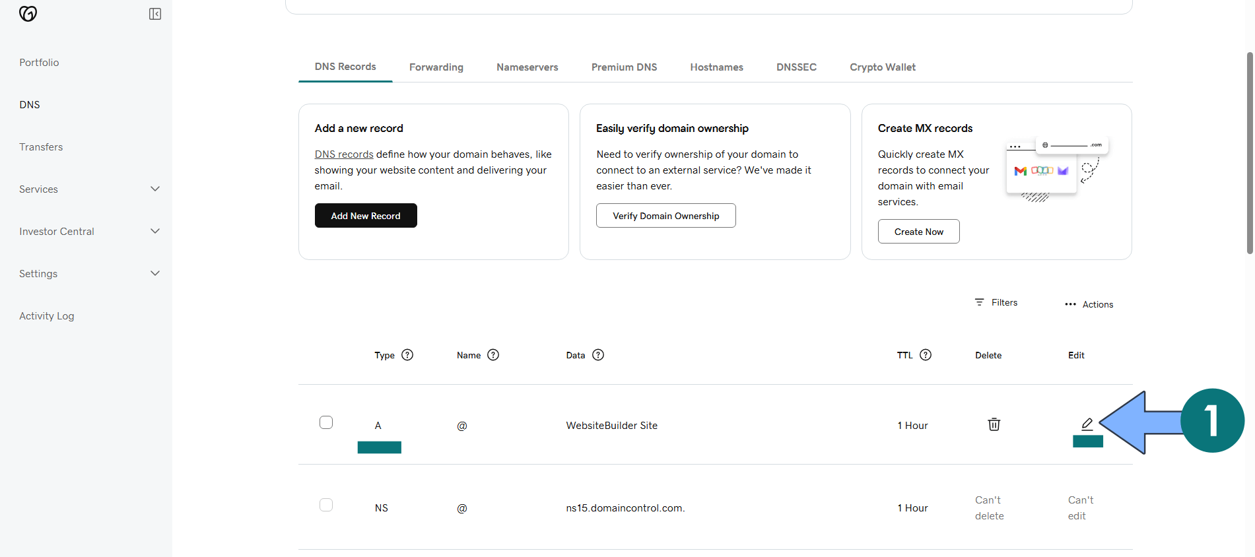Delete the A record via trash icon
The width and height of the screenshot is (1255, 557).
[x=994, y=424]
